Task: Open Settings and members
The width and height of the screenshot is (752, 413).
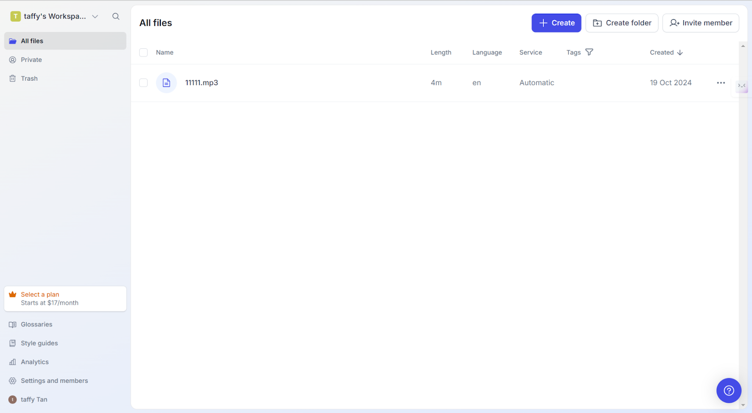Action: click(65, 381)
